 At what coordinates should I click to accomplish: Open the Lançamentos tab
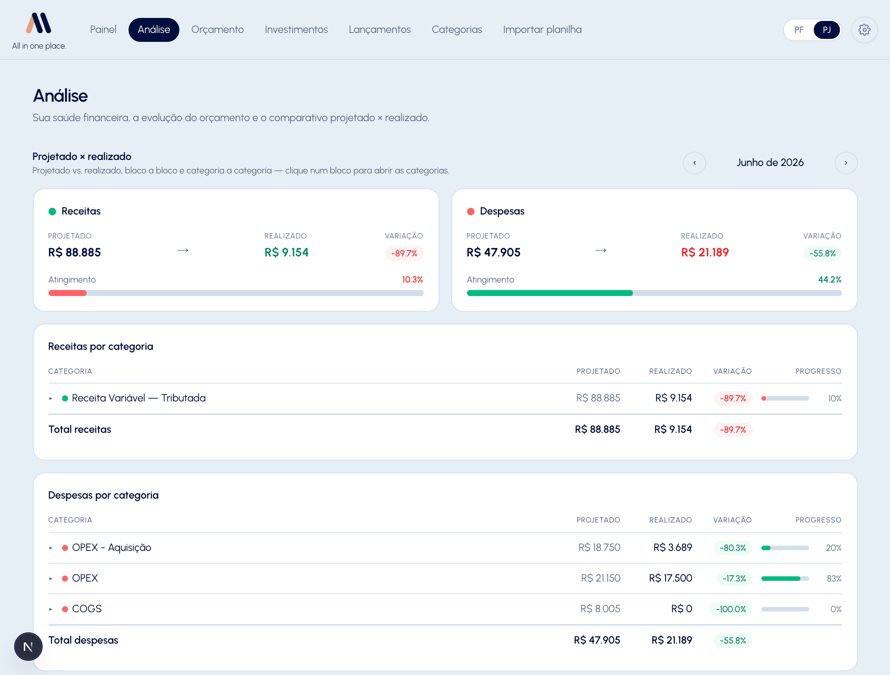point(379,30)
